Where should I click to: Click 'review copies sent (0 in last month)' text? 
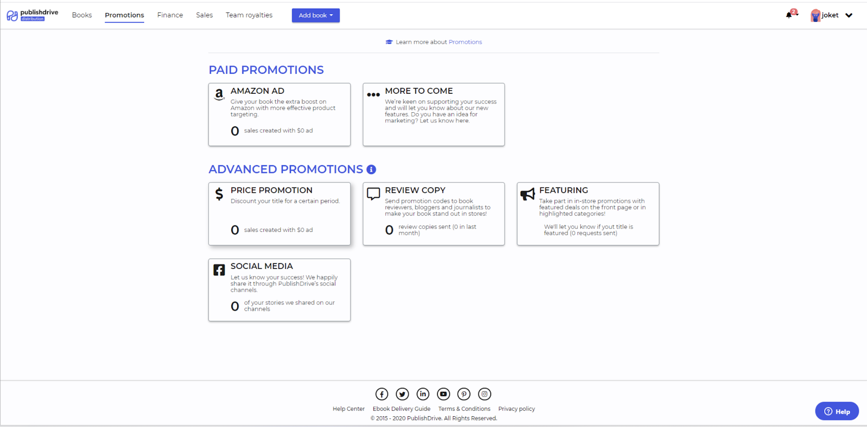(437, 230)
